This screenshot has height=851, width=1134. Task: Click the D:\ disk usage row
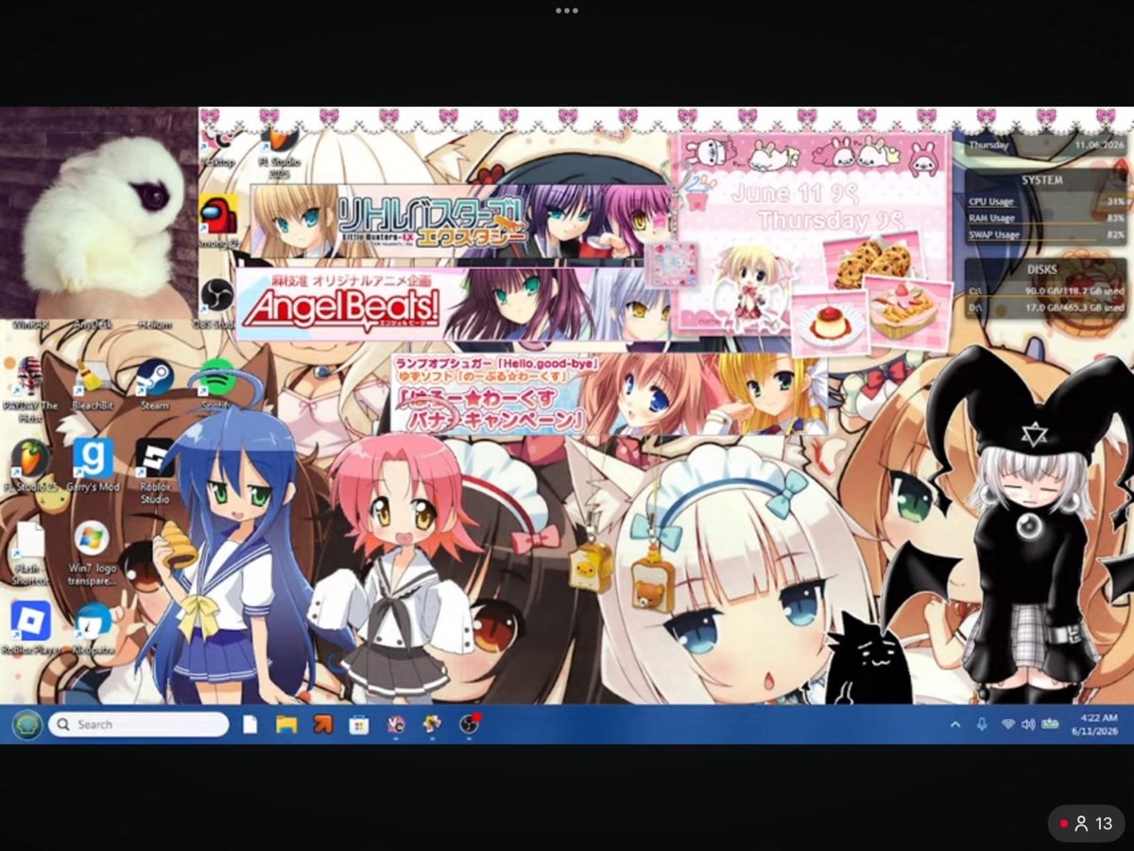click(x=1046, y=307)
